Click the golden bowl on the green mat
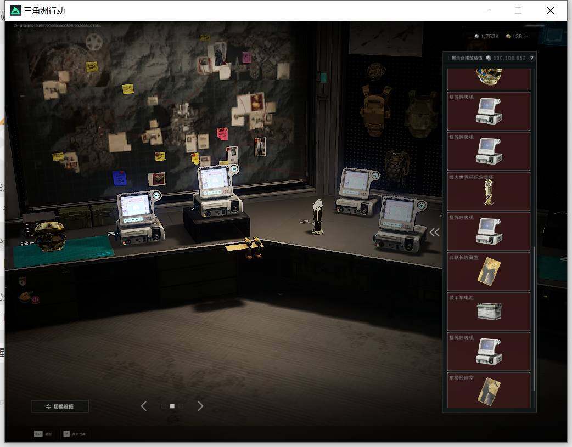The image size is (572, 447). click(x=51, y=236)
